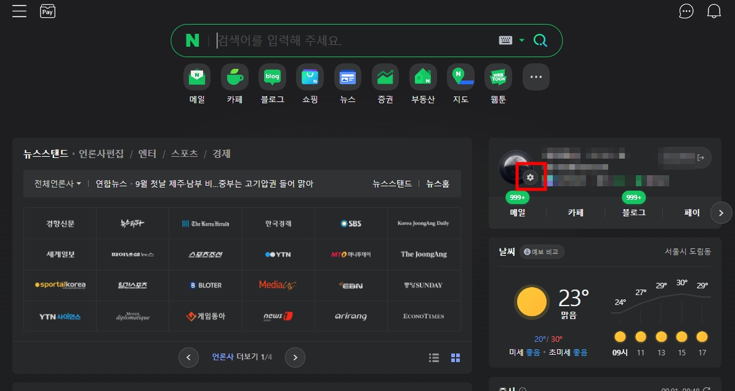Go to next press page arrow

[295, 357]
